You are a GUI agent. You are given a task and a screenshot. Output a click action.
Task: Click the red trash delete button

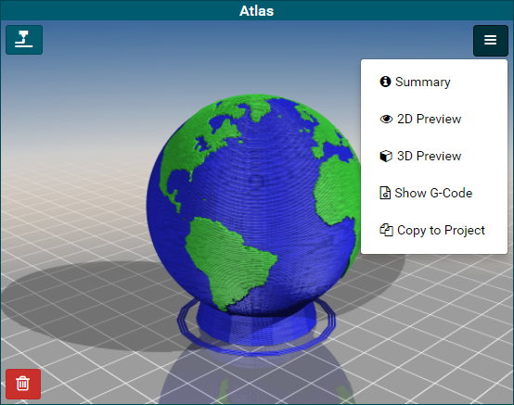23,384
